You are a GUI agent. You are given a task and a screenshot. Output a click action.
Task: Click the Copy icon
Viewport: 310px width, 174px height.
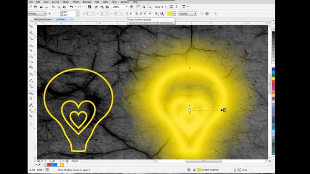coord(59,7)
